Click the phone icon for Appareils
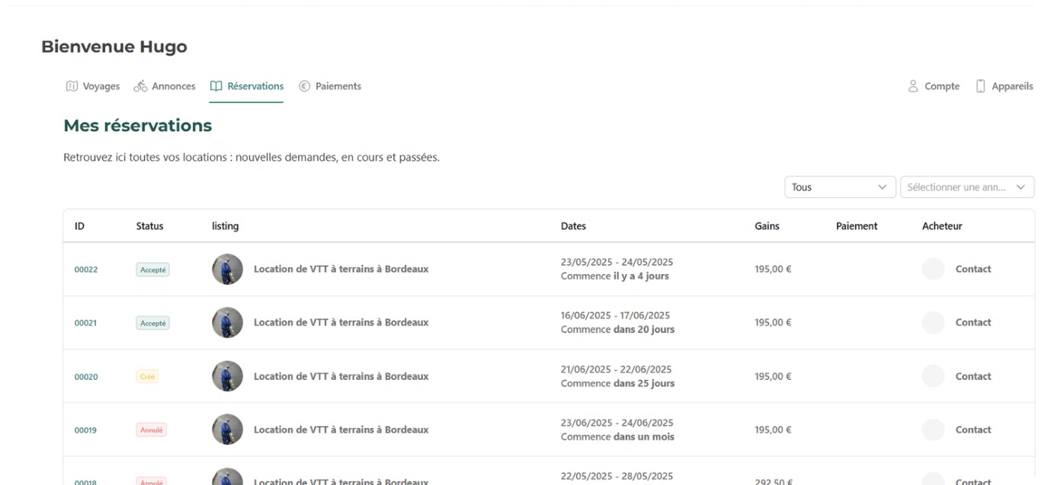The width and height of the screenshot is (1041, 485). 981,87
